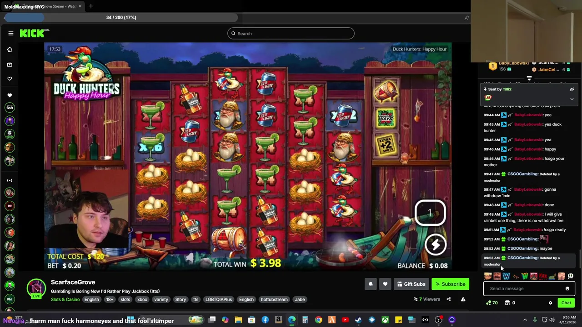Share the stream with share icon
This screenshot has height=327, width=582.
448,299
